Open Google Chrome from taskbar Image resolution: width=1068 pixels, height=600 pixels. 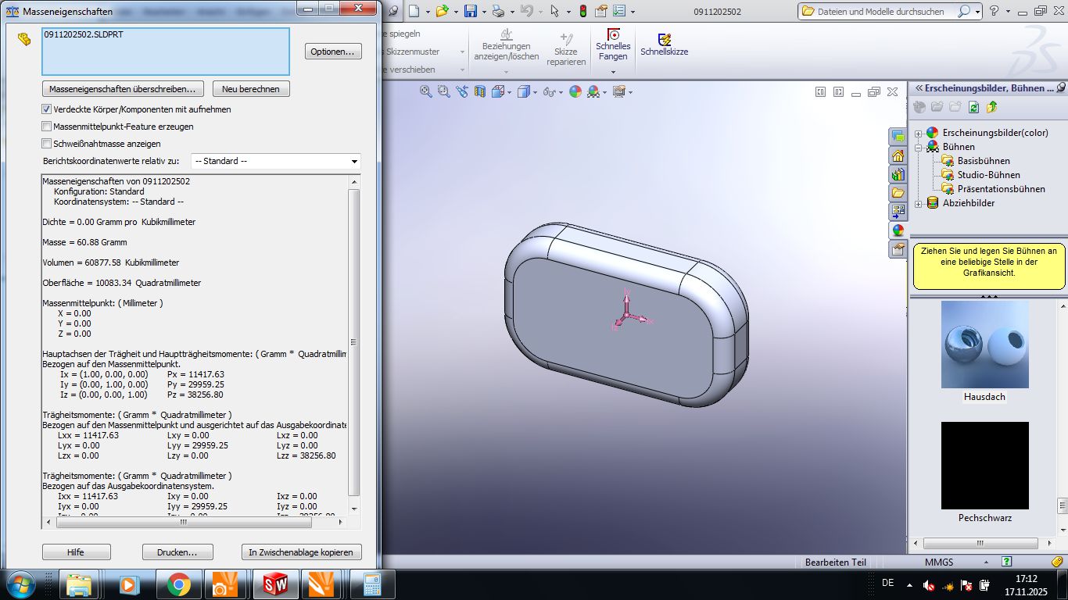pyautogui.click(x=178, y=584)
